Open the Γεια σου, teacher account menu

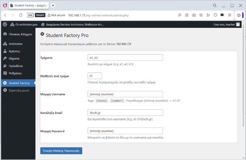click(x=226, y=24)
